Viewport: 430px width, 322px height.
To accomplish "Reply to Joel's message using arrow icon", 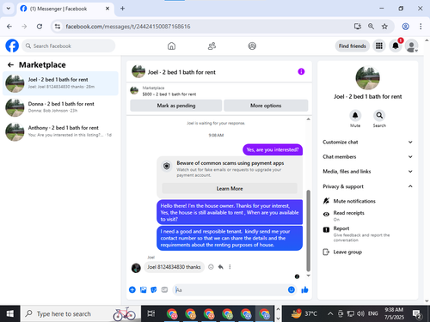I will [x=220, y=267].
